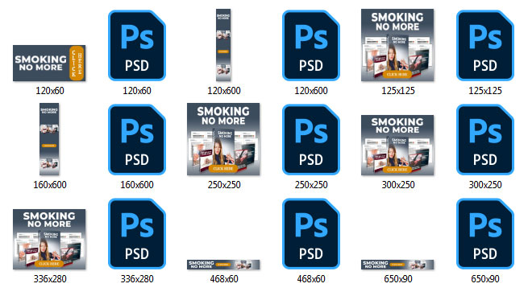Select the 650x90 PSD file icon
Screen dimensions: 528x300
[x=485, y=233]
